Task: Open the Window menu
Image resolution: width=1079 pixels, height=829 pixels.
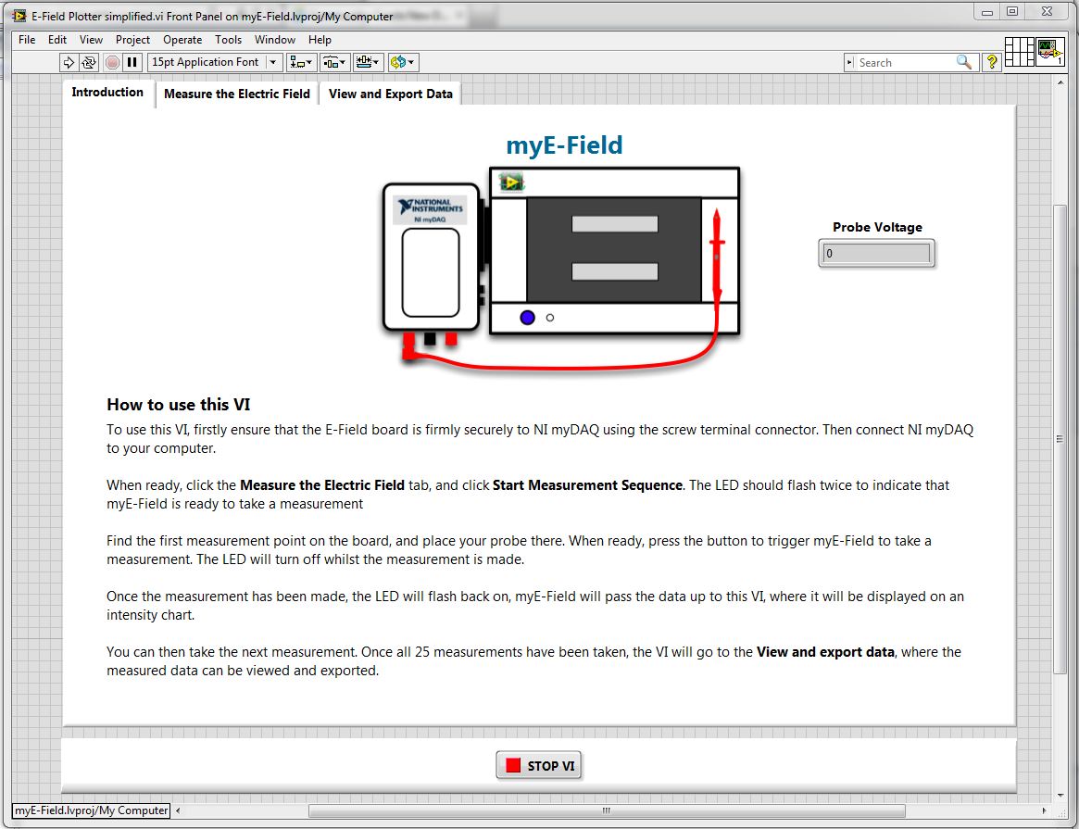Action: (274, 40)
